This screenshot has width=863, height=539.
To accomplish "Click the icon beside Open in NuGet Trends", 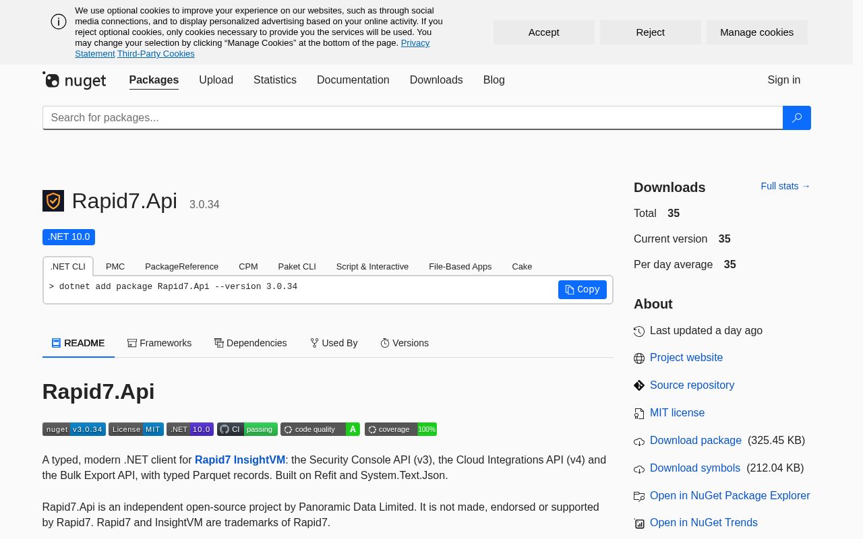I will click(x=639, y=524).
